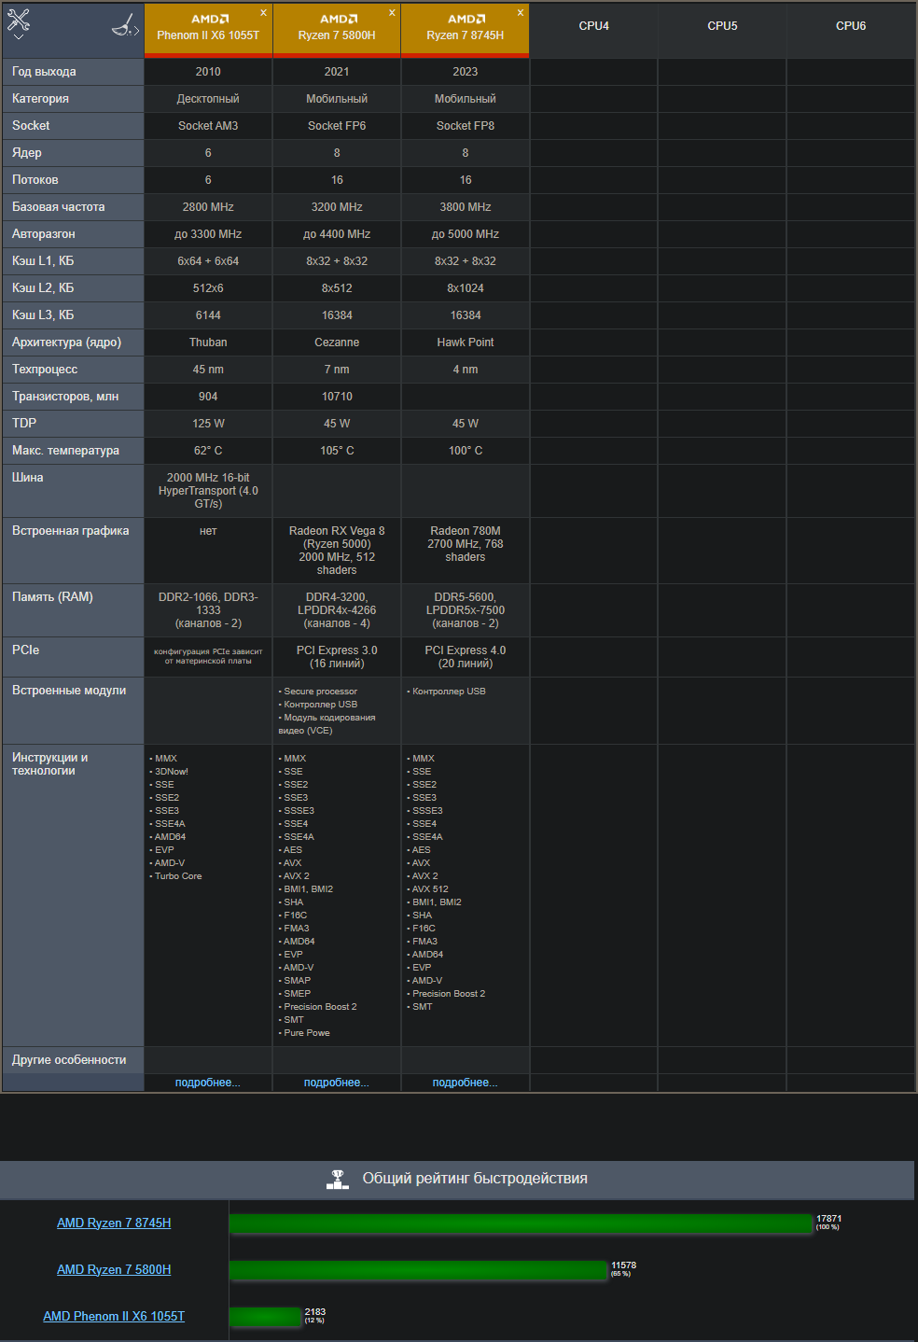The height and width of the screenshot is (1342, 918).
Task: Click the trophy rating icon
Action: [338, 1180]
